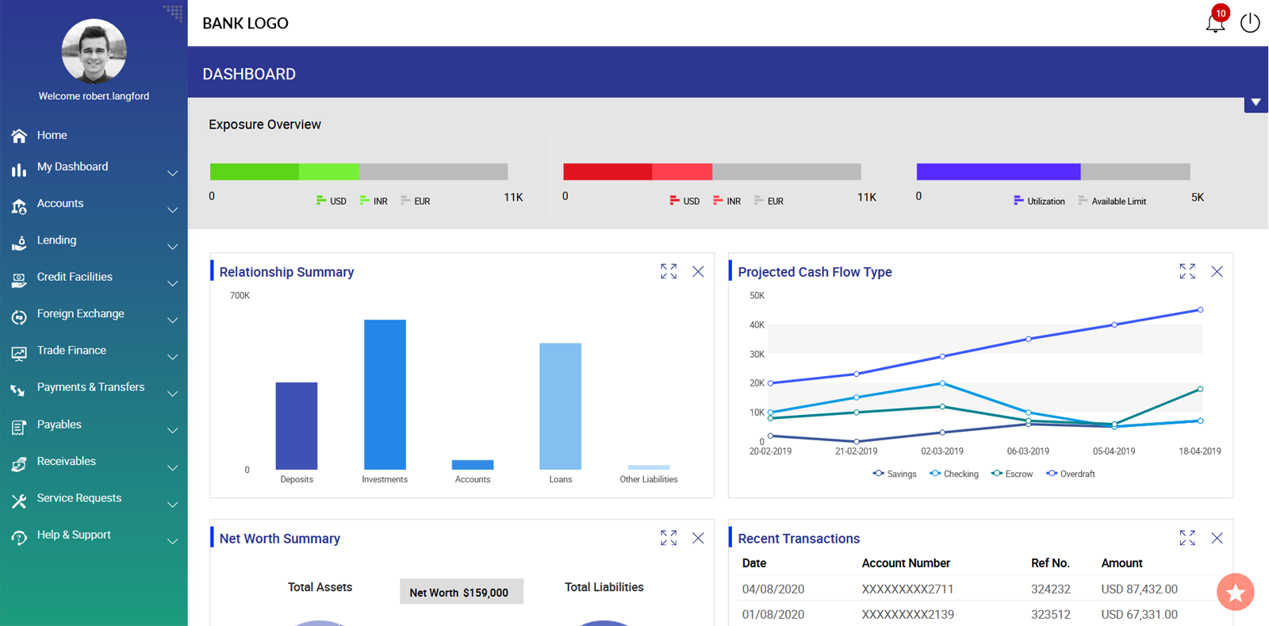Toggle EUR legend under green exposure bar

(x=416, y=201)
